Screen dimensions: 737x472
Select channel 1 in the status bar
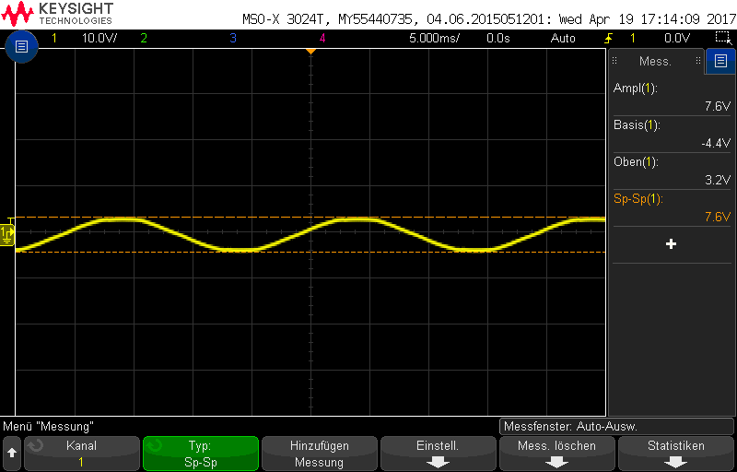click(x=54, y=38)
